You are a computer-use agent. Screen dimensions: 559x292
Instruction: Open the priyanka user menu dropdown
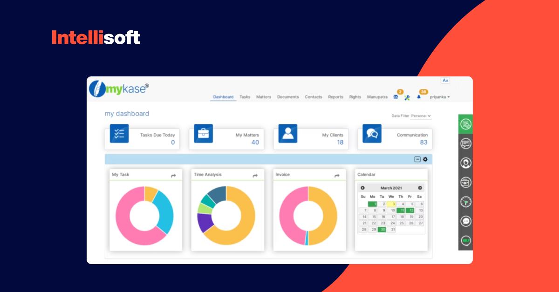point(440,97)
